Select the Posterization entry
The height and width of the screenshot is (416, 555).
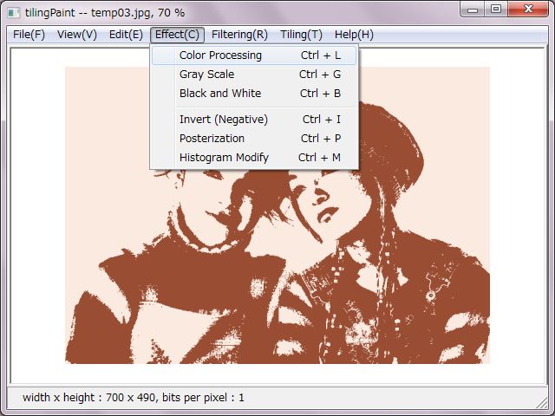[x=254, y=139]
